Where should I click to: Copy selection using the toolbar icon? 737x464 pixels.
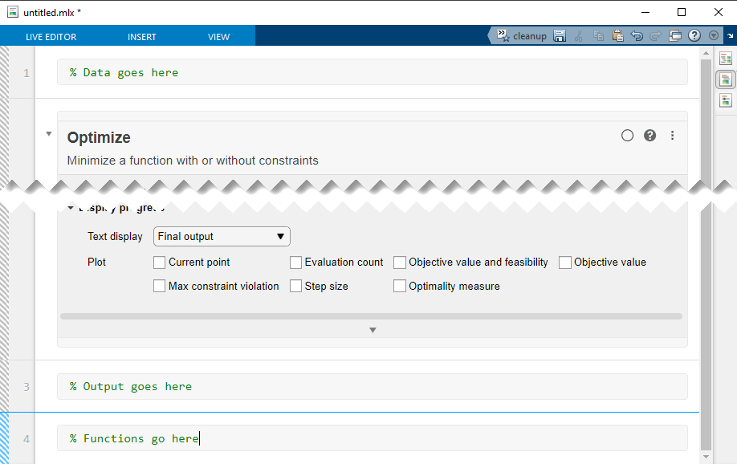pyautogui.click(x=598, y=35)
